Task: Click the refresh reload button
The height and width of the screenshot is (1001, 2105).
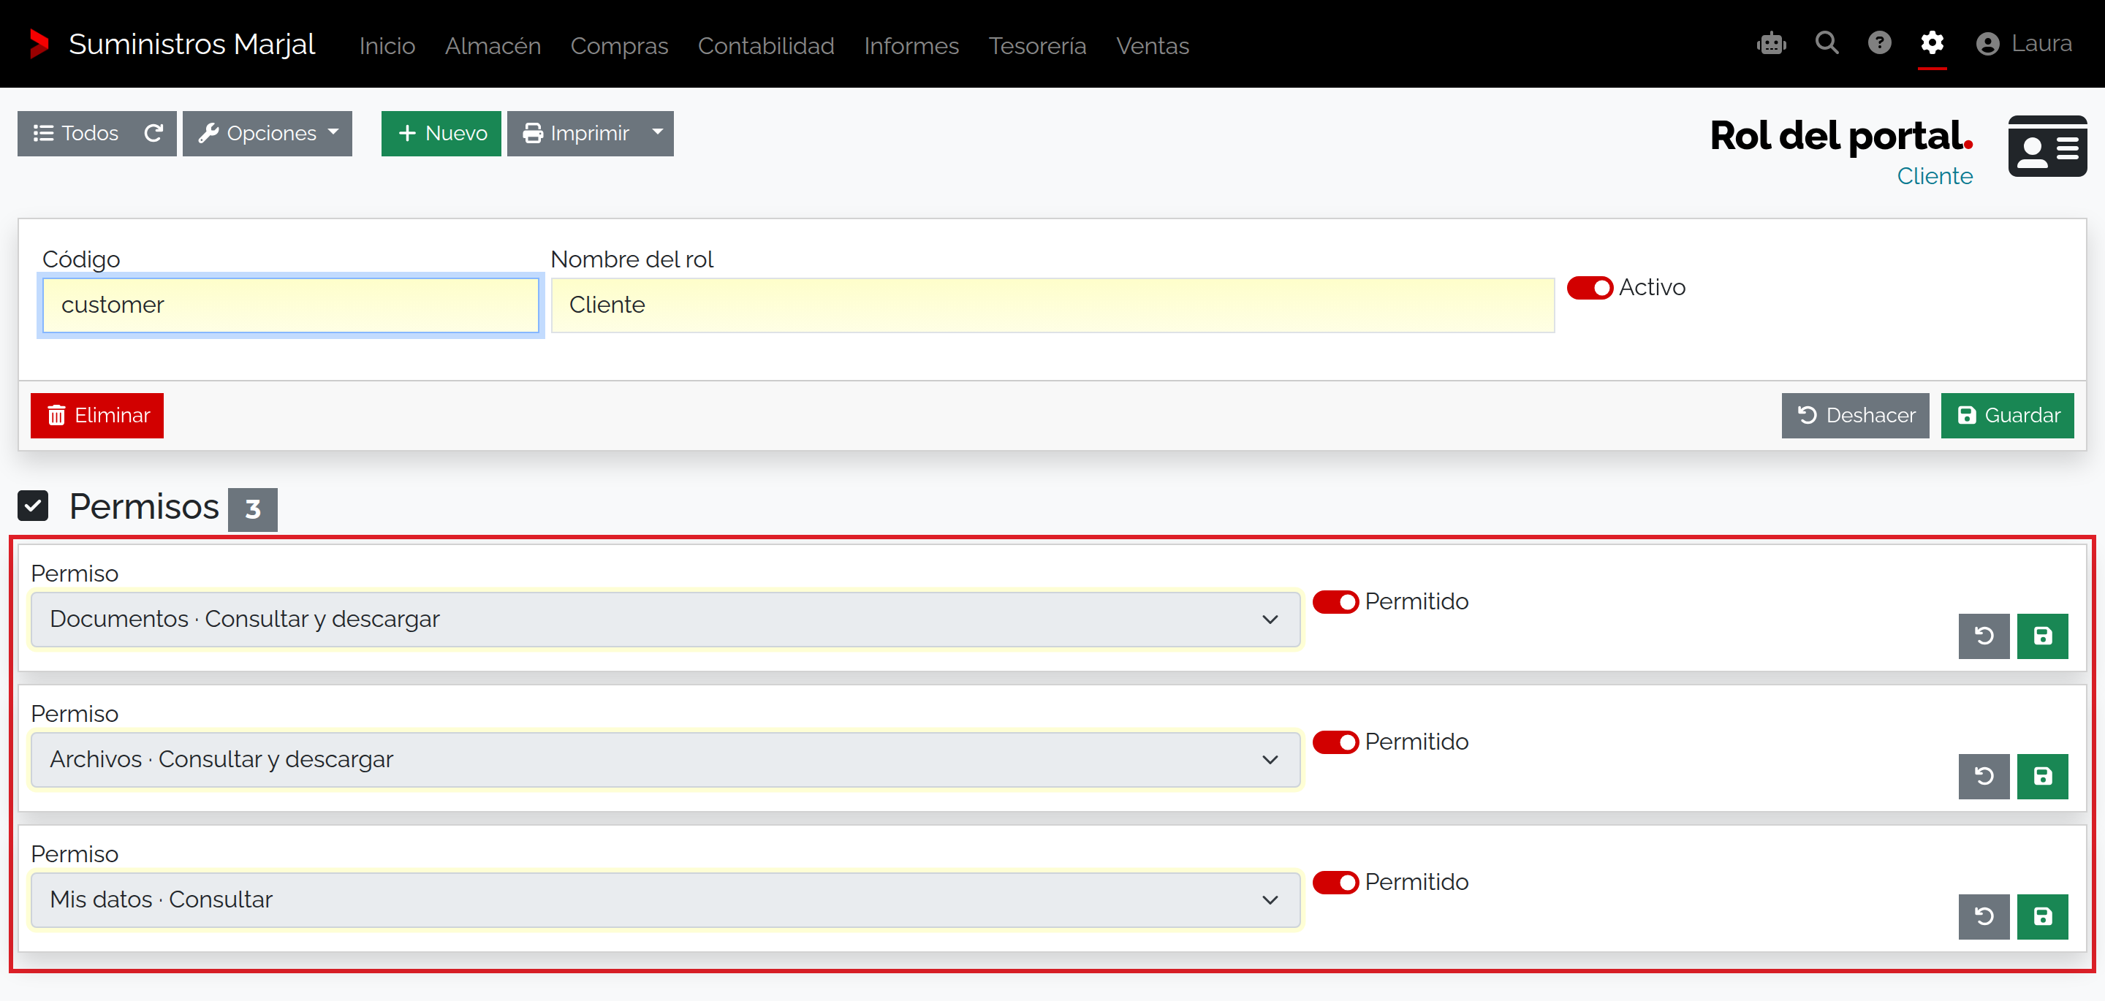Action: [153, 133]
